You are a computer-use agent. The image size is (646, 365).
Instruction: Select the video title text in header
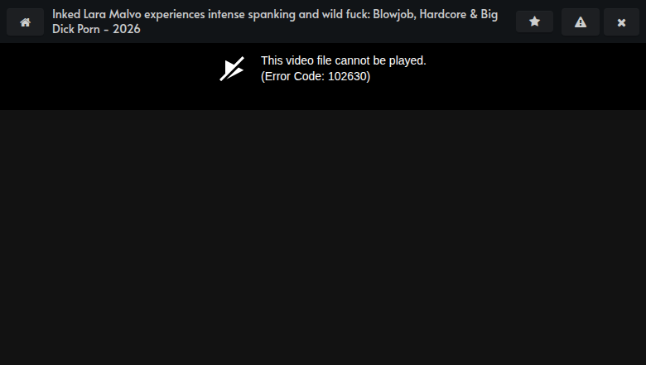(x=275, y=22)
